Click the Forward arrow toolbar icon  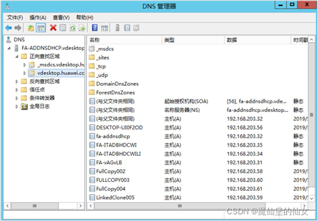[18, 28]
